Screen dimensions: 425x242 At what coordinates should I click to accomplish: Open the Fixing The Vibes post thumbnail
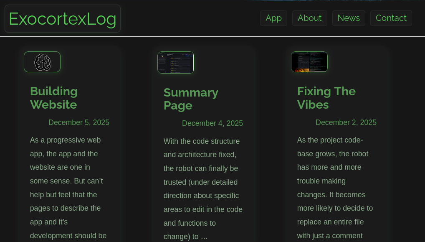tap(309, 62)
